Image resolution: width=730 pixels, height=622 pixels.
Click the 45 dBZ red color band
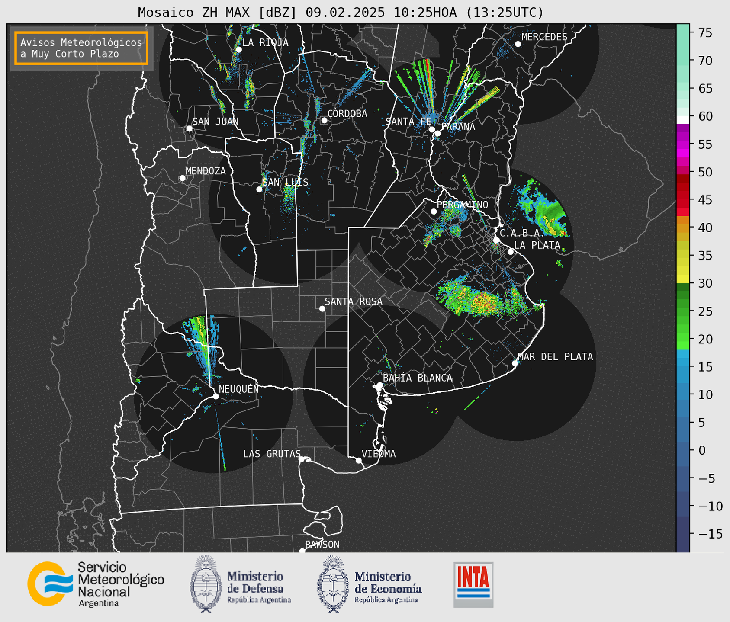click(683, 200)
